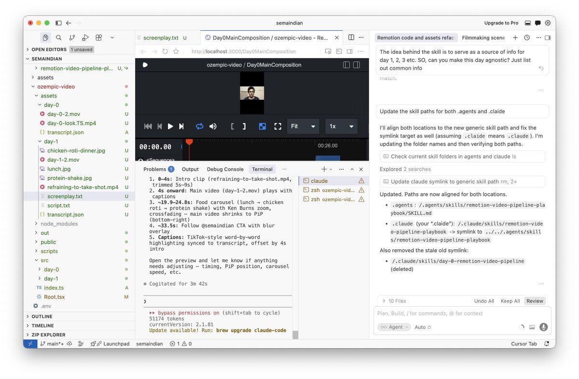Toggle Remotion Studio left sidebar panel
The height and width of the screenshot is (379, 579).
(346, 65)
